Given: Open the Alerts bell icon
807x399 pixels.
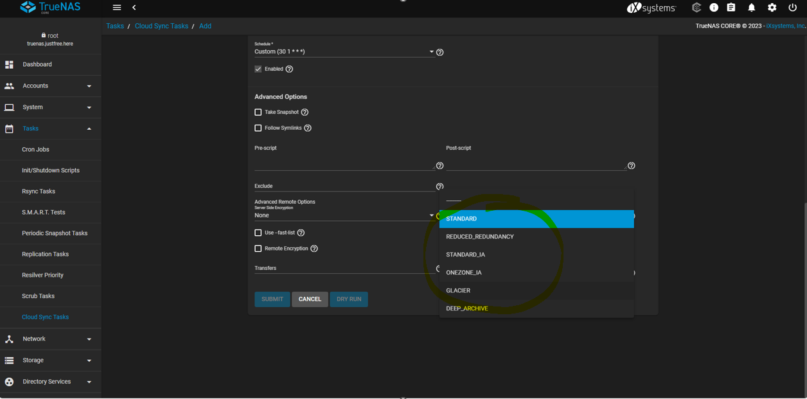Looking at the screenshot, I should click(x=751, y=8).
